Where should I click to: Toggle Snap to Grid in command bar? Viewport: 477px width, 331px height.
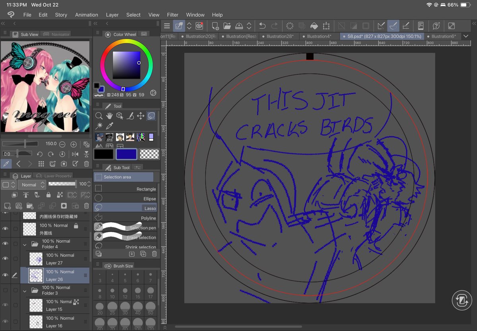click(405, 26)
